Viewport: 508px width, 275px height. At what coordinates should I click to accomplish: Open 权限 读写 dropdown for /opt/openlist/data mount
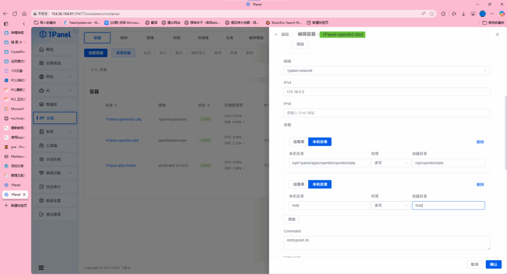click(391, 163)
